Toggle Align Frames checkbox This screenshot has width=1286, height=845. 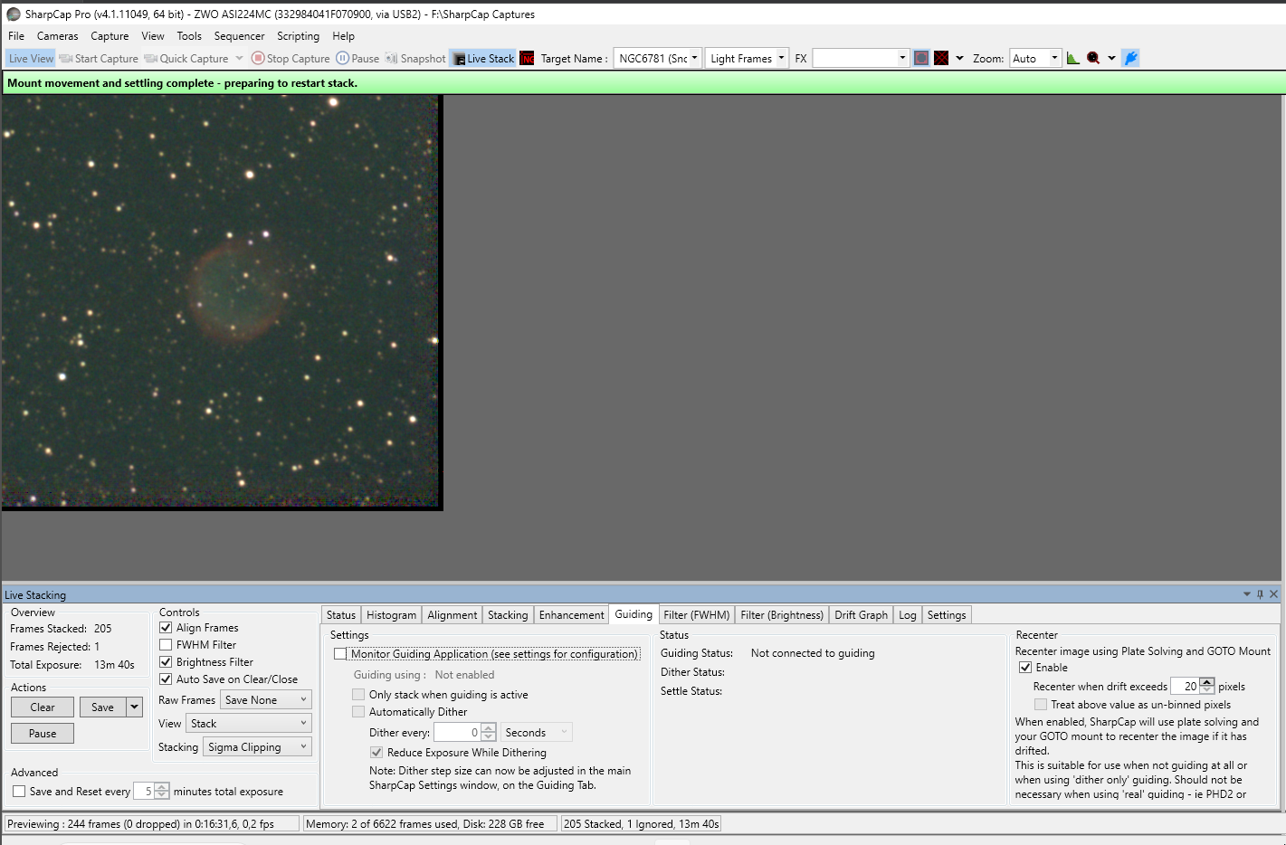tap(166, 627)
